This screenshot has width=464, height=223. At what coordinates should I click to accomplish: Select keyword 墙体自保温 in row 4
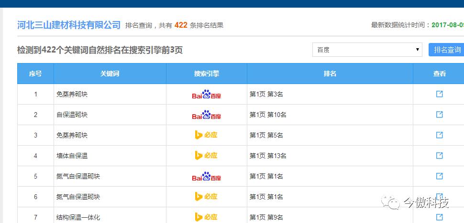click(72, 156)
